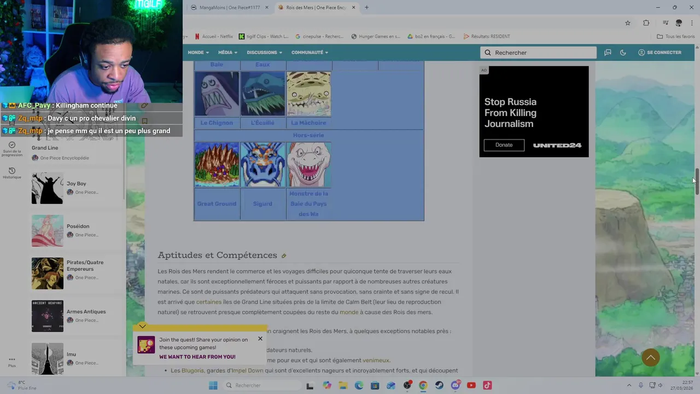
Task: Open a new browser tab
Action: 366,7
